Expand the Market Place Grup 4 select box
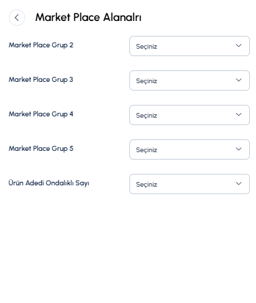This screenshot has height=303, width=256. pyautogui.click(x=190, y=115)
